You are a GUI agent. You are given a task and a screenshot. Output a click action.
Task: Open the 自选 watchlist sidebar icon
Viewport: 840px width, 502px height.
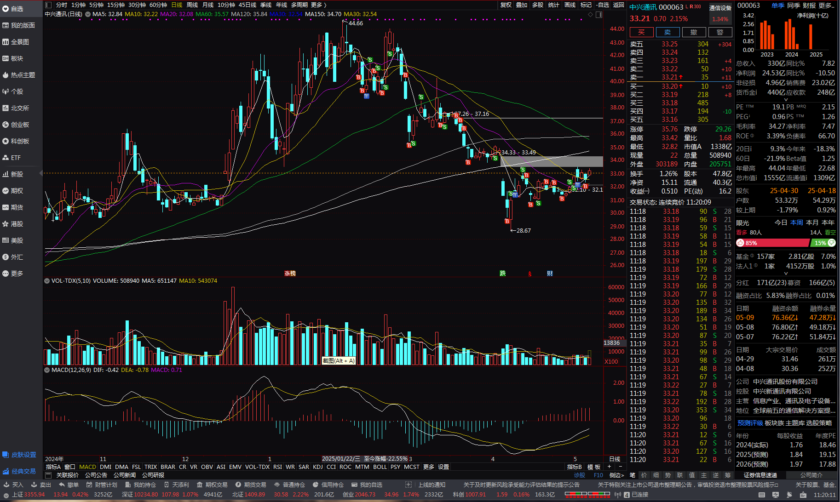pyautogui.click(x=6, y=9)
